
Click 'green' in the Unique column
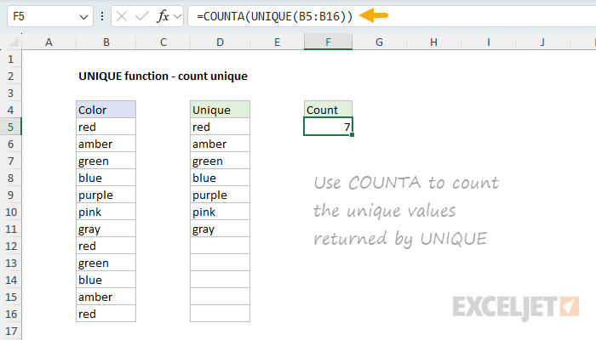pyautogui.click(x=220, y=161)
